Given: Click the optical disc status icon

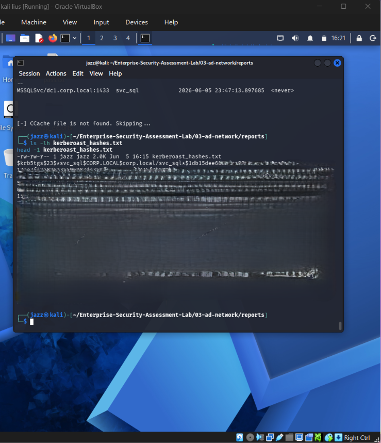Looking at the screenshot, I should 250,437.
